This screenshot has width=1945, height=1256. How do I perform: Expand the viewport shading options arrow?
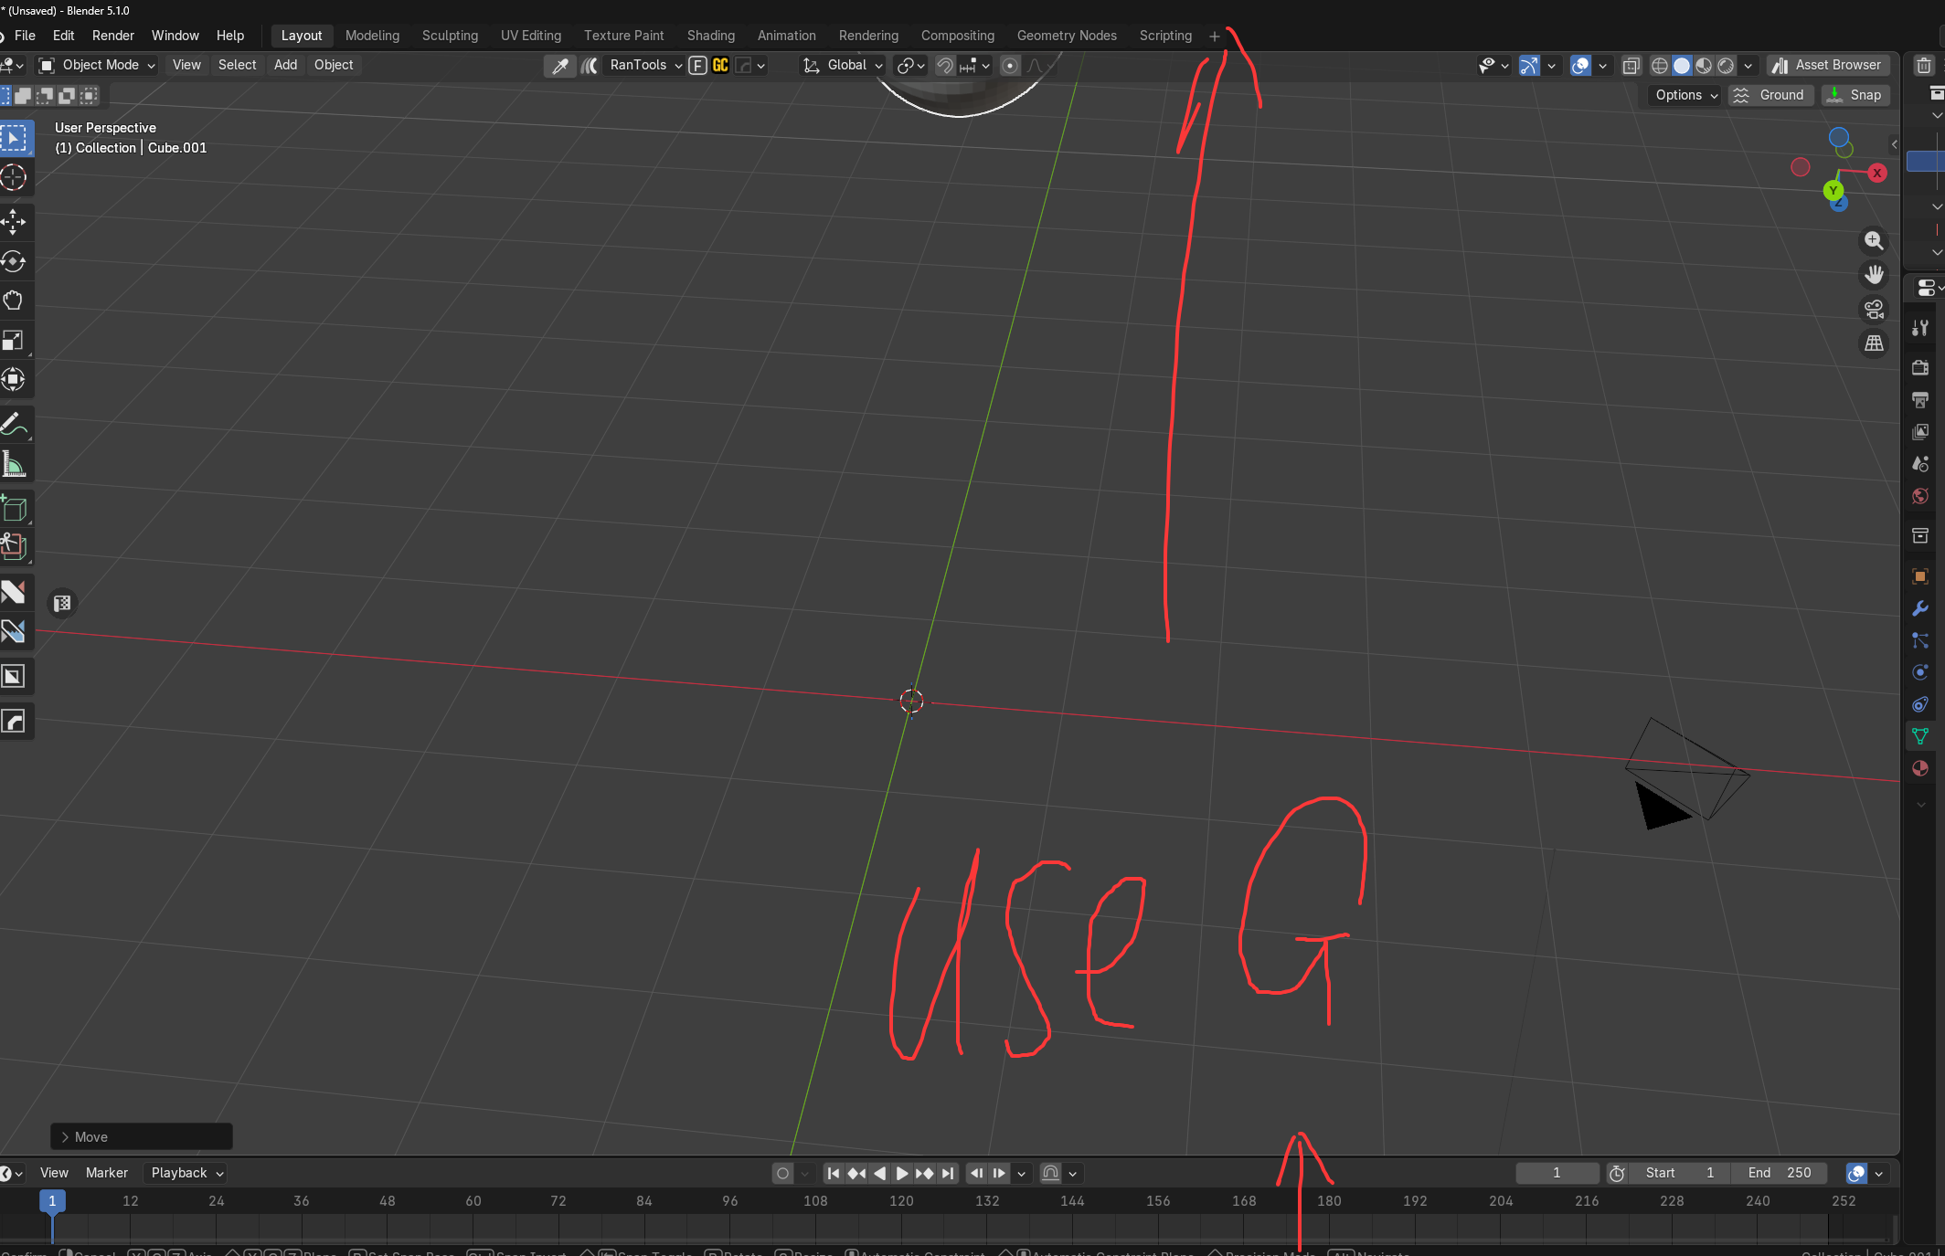tap(1748, 65)
